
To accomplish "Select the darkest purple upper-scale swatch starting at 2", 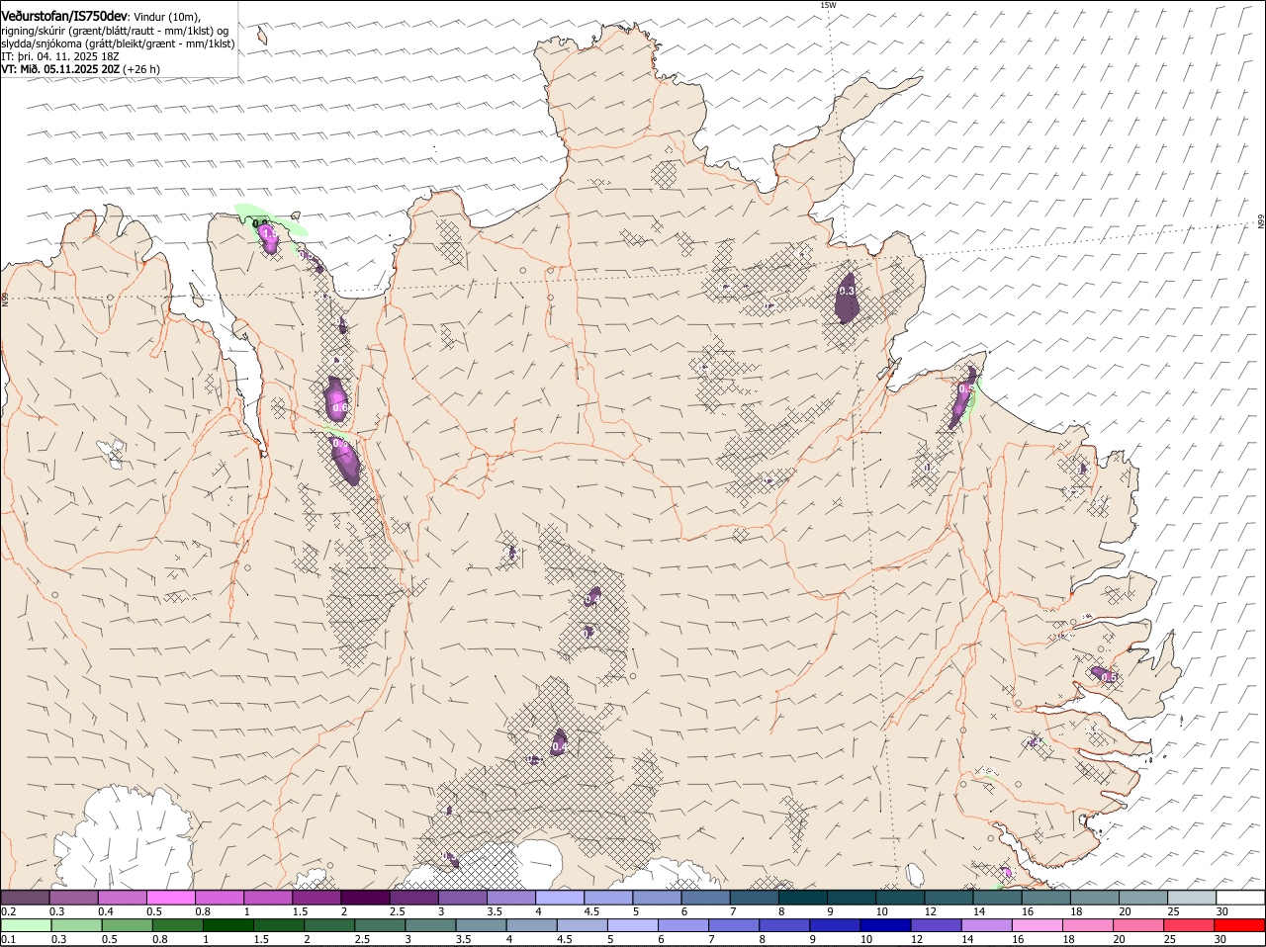I will coord(365,898).
